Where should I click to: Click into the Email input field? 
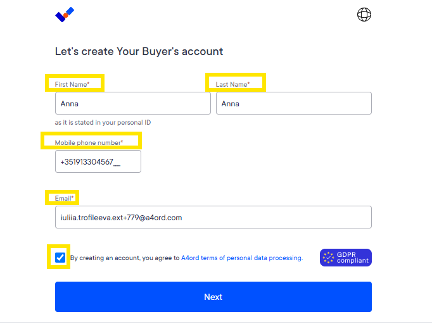click(213, 217)
